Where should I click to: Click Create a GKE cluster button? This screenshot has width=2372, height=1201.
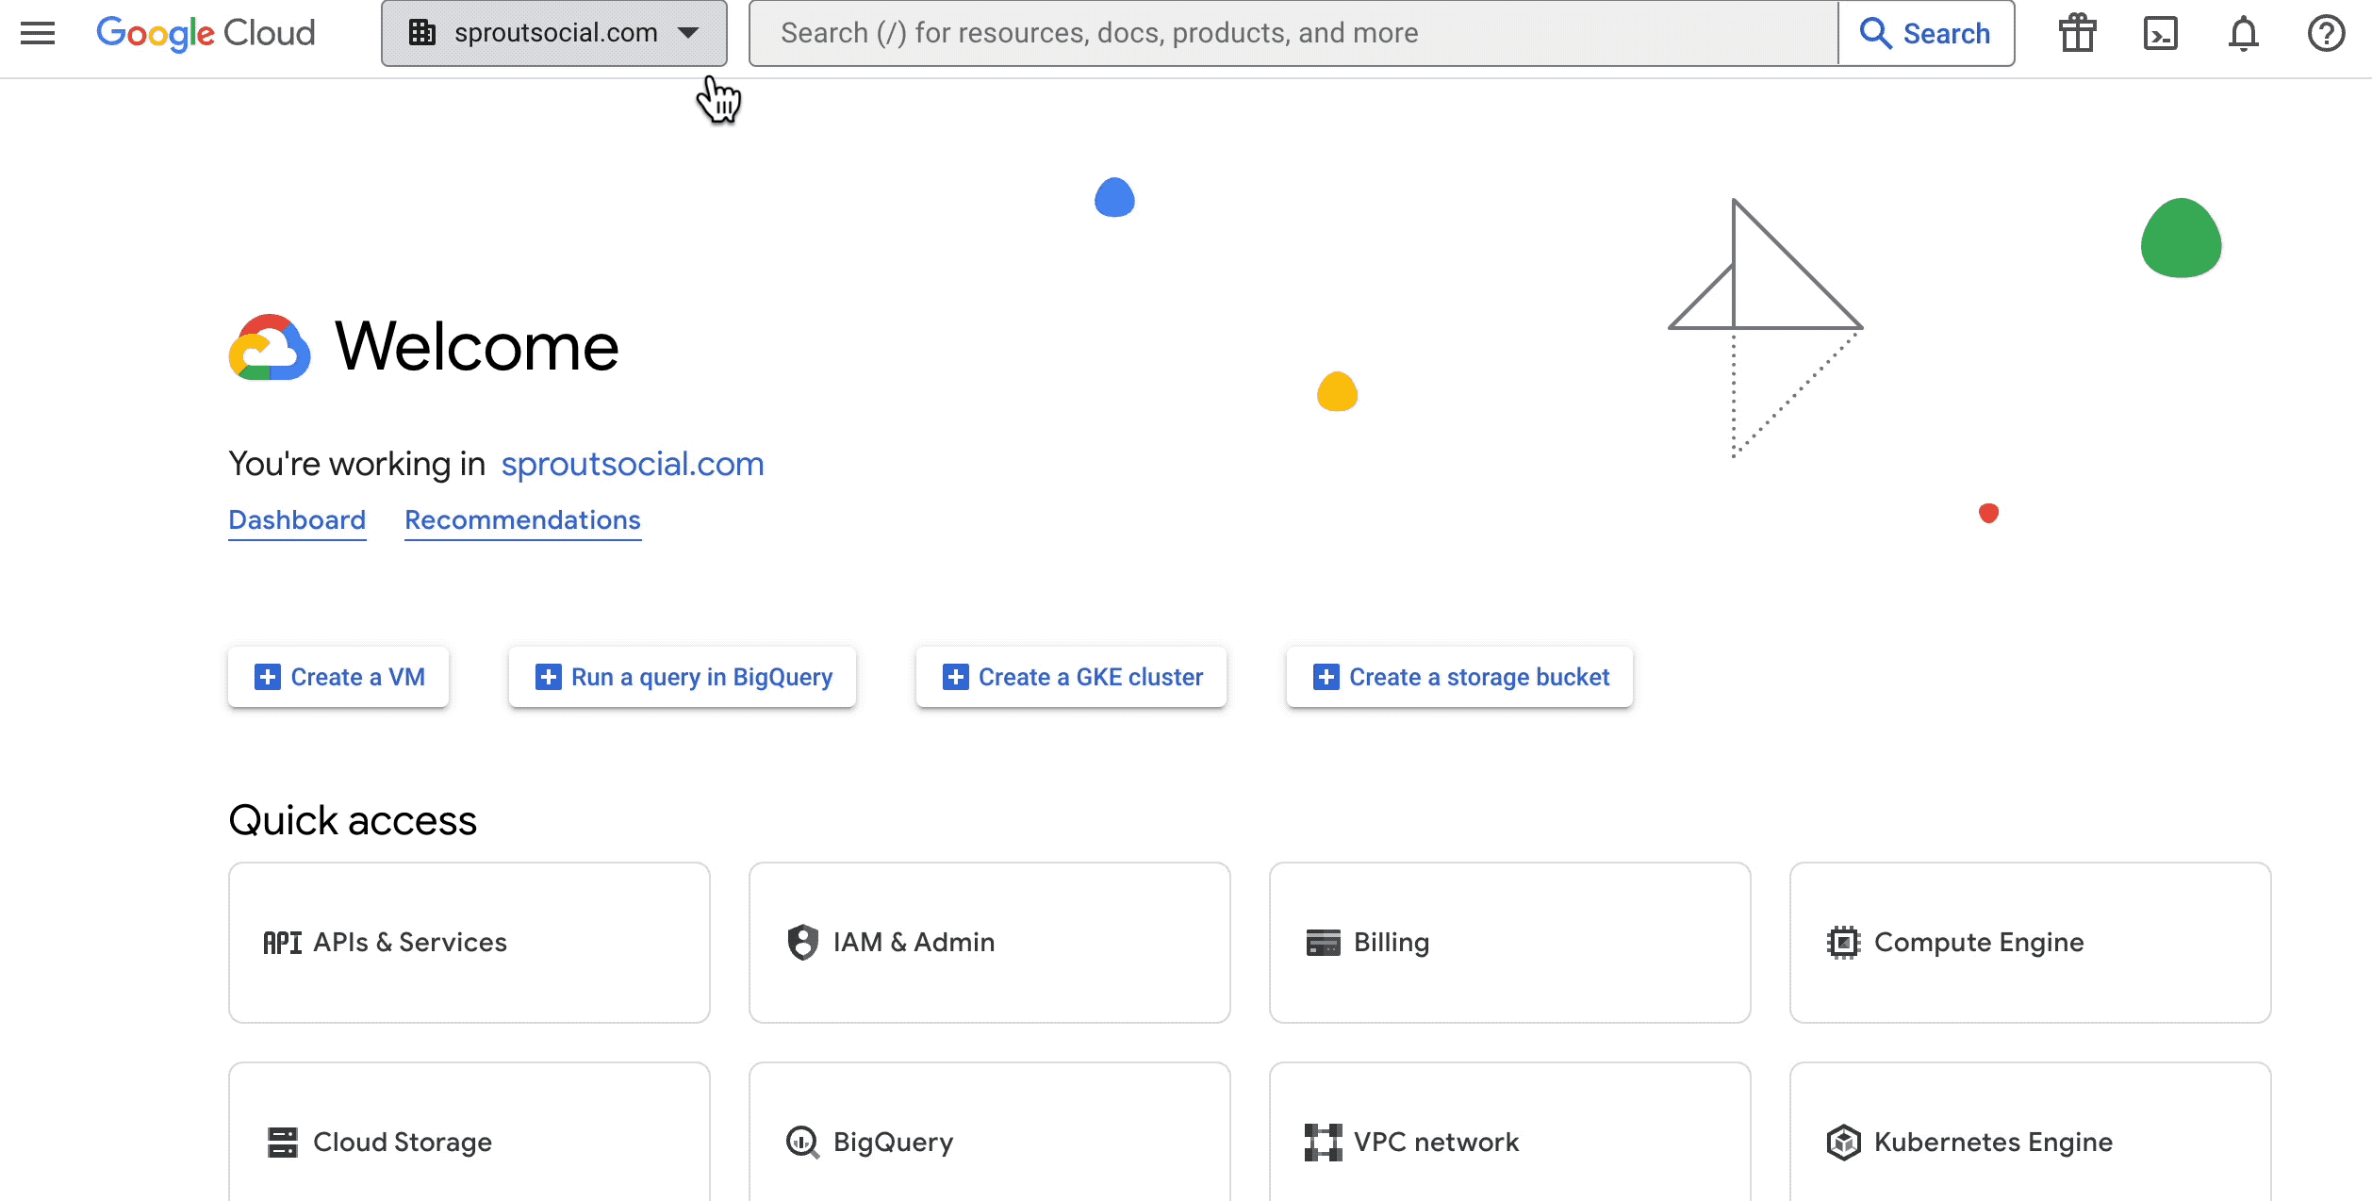[1072, 677]
